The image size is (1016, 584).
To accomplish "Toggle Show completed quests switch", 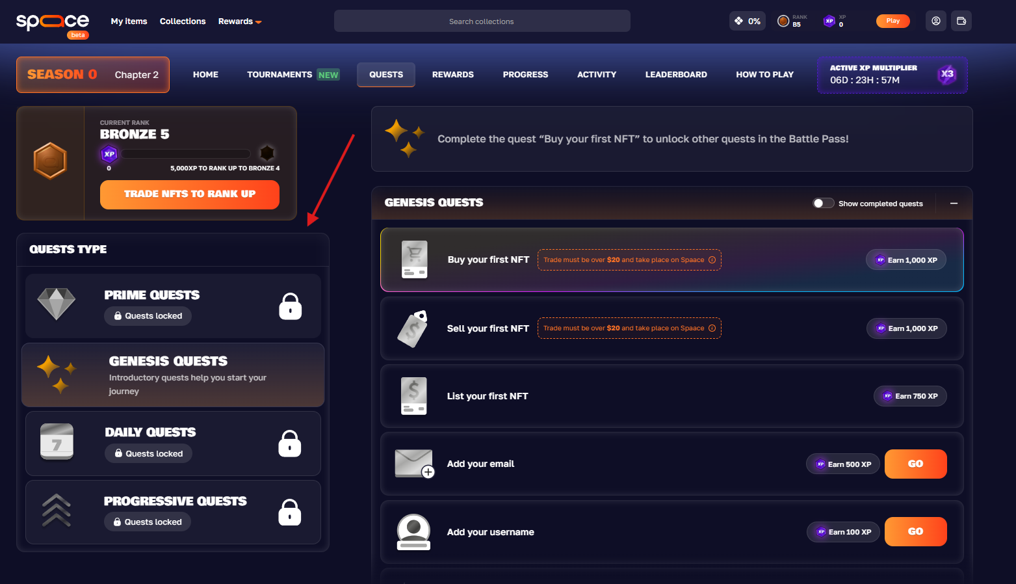I will click(823, 204).
